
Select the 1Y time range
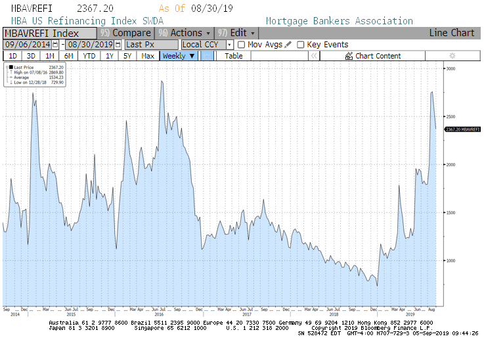click(110, 56)
